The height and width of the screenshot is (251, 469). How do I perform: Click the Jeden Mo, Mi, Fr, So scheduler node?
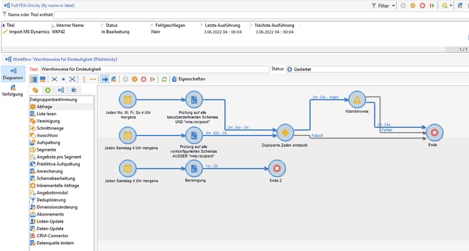tap(128, 100)
